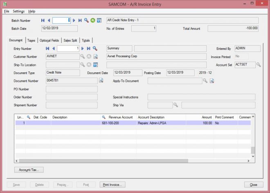Click new customer icon beside Customer Number
This screenshot has height=193, width=270.
pos(89,56)
